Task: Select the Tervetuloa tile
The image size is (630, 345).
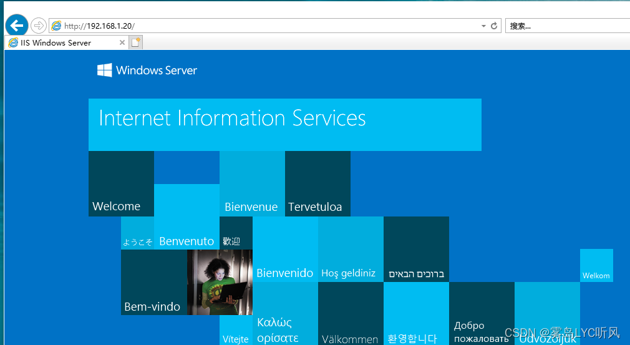Action: (x=318, y=183)
